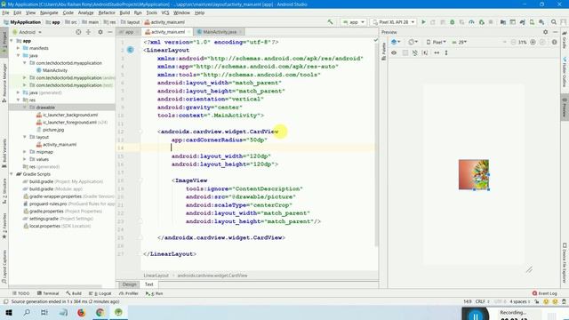Expand the mipmap folder
Screen dimensions: 569x320
pyautogui.click(x=25, y=152)
